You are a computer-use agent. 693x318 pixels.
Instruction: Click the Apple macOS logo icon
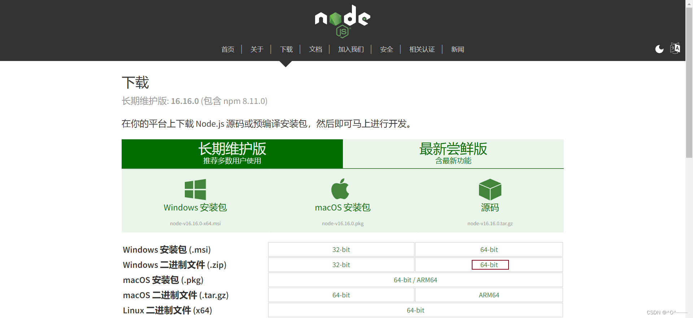pyautogui.click(x=340, y=189)
